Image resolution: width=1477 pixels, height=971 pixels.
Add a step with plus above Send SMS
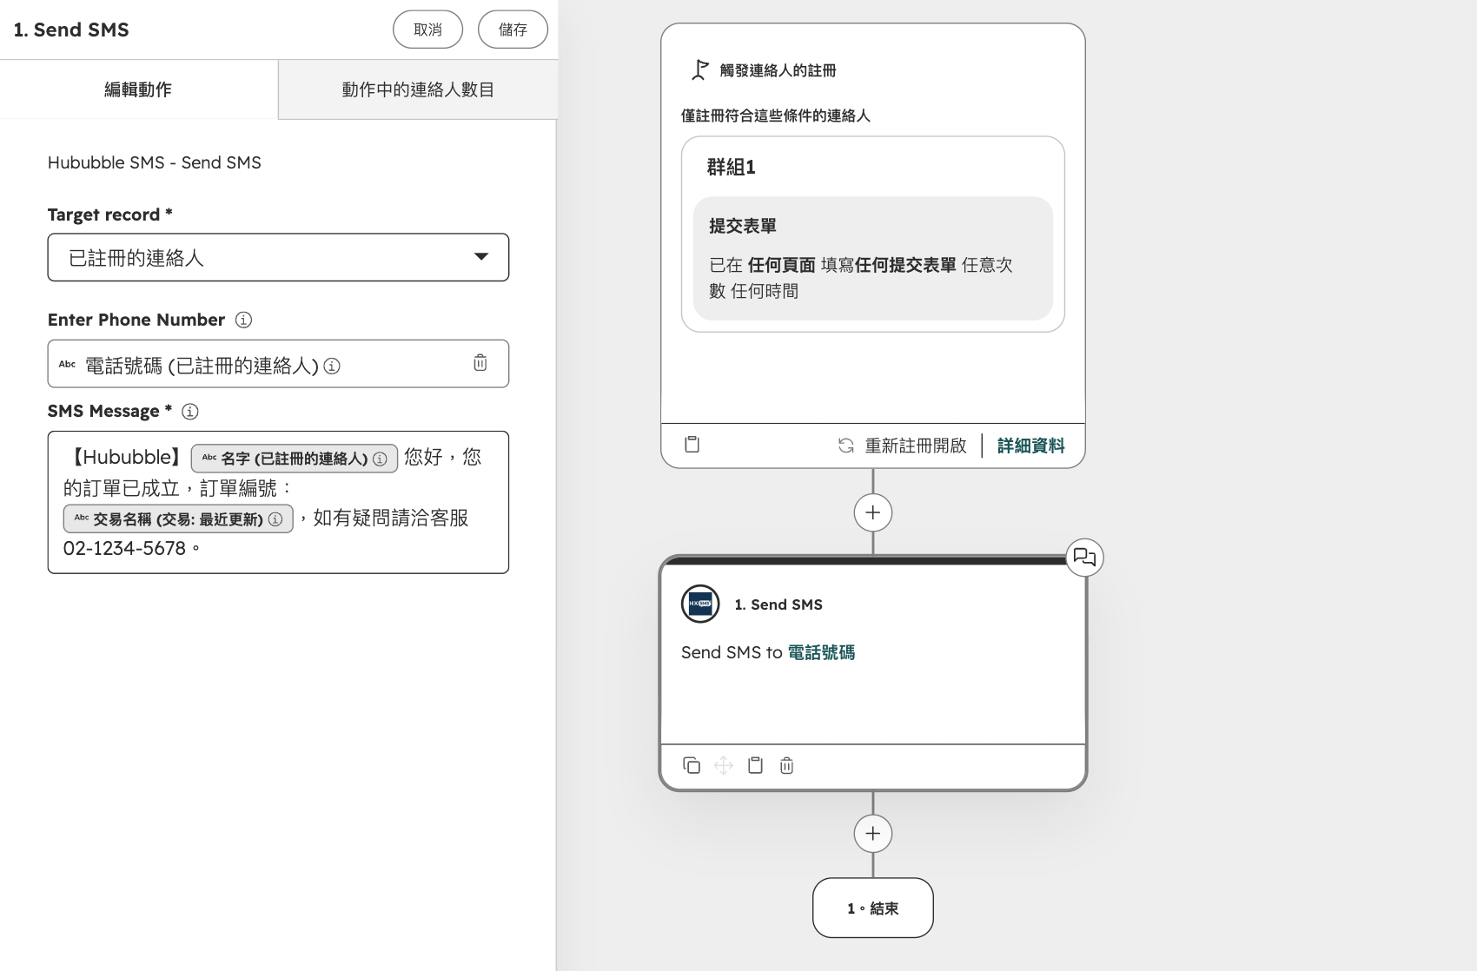click(873, 512)
